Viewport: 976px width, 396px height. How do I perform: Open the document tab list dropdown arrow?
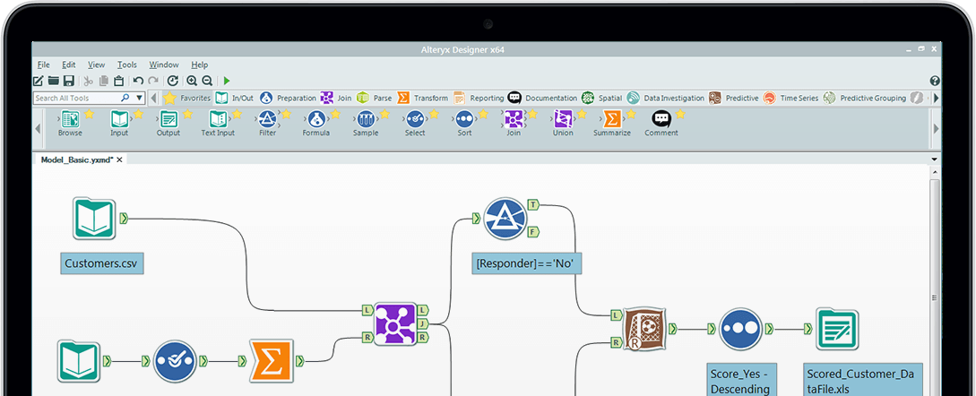[x=934, y=159]
